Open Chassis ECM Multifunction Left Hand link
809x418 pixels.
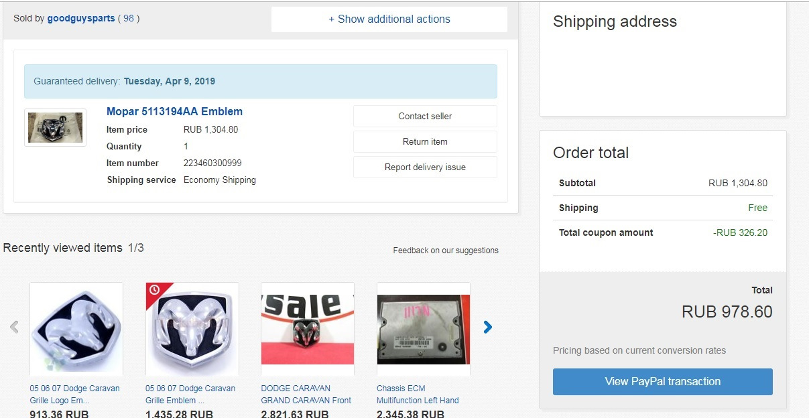point(418,394)
